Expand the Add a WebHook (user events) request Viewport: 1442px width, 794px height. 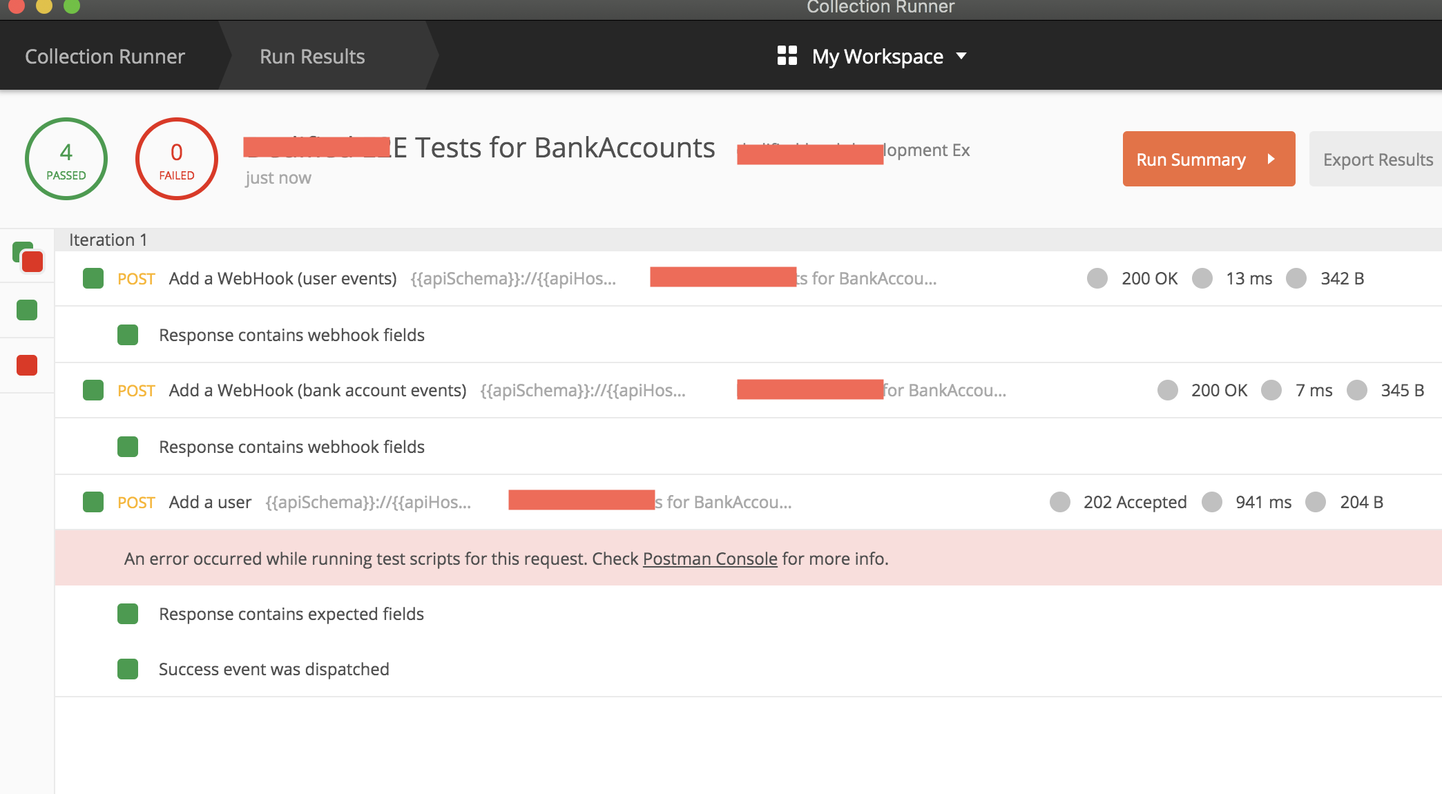pos(282,278)
